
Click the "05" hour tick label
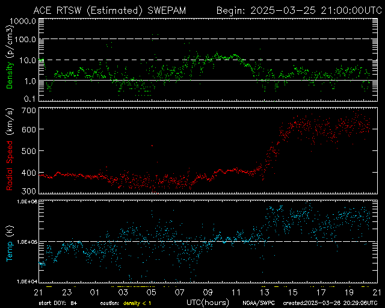click(x=151, y=292)
